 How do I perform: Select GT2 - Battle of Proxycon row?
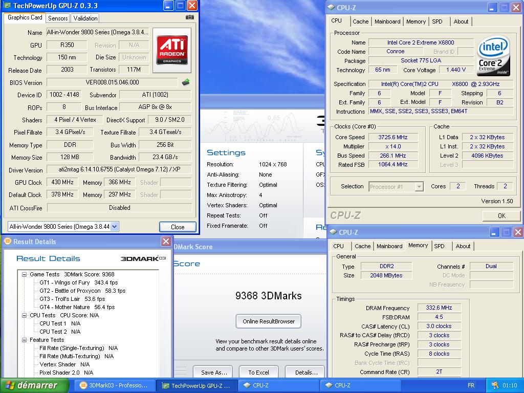(82, 291)
